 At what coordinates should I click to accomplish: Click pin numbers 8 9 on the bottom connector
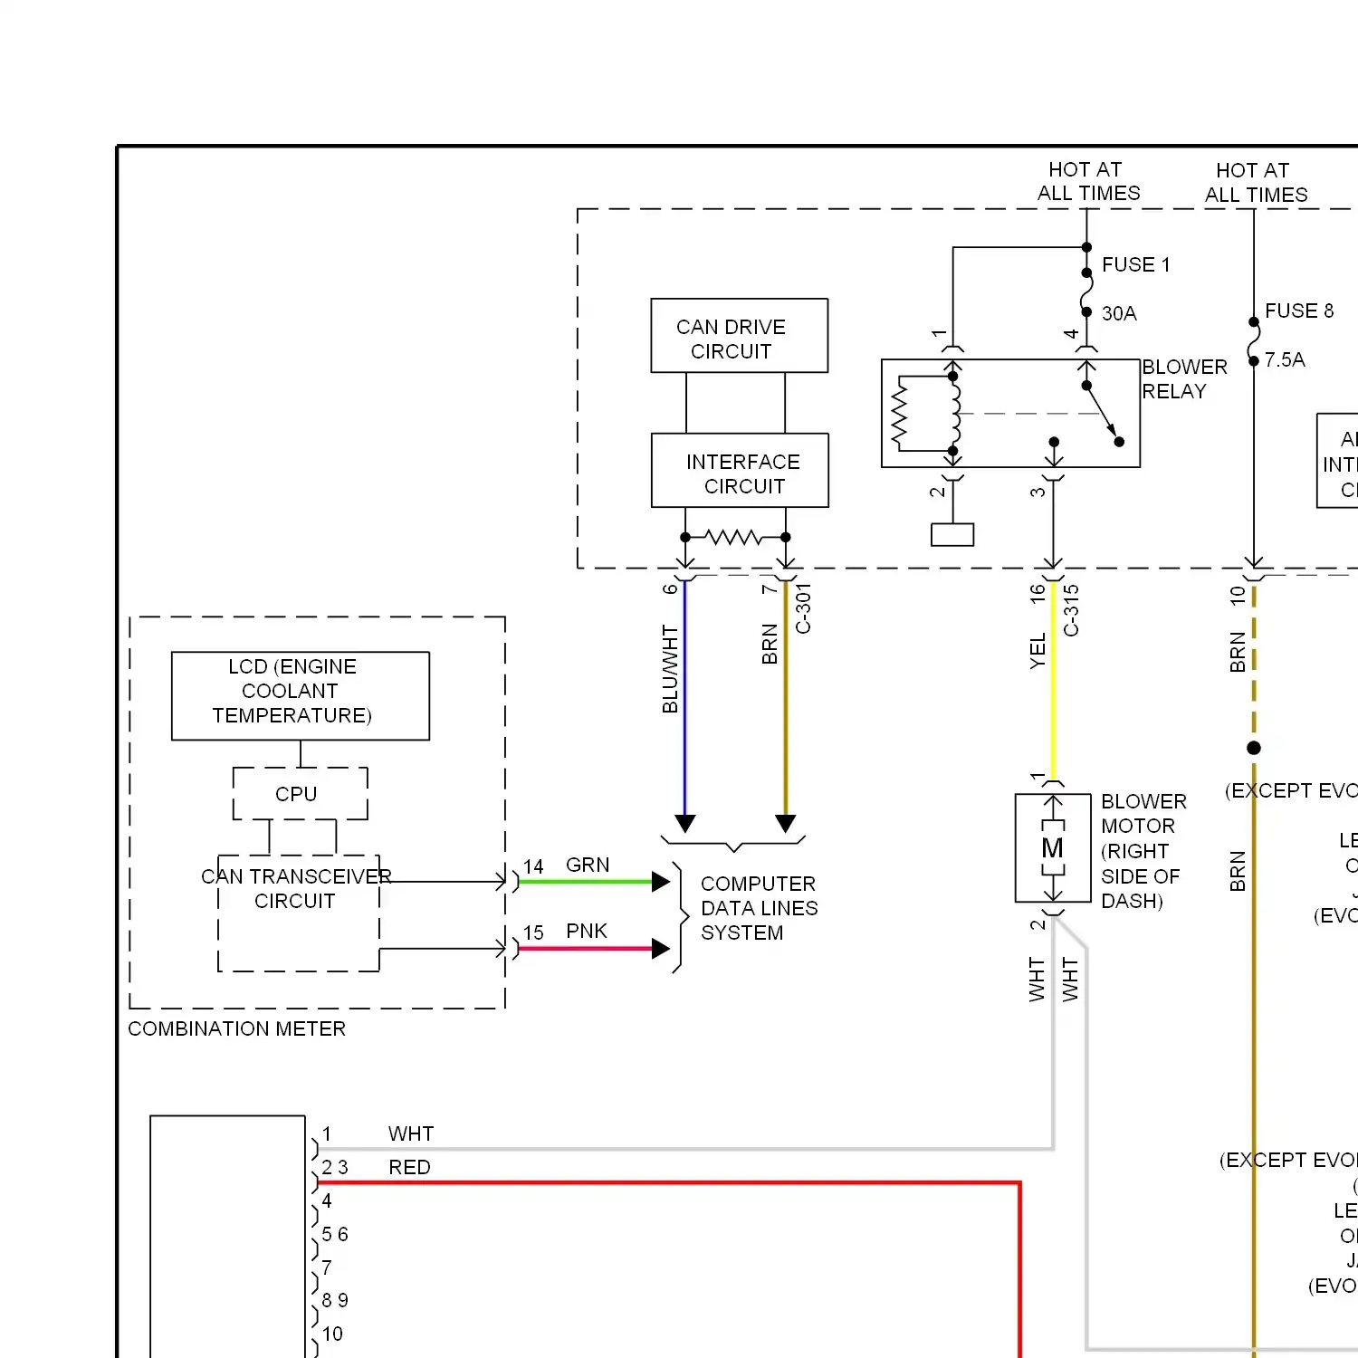335,1301
